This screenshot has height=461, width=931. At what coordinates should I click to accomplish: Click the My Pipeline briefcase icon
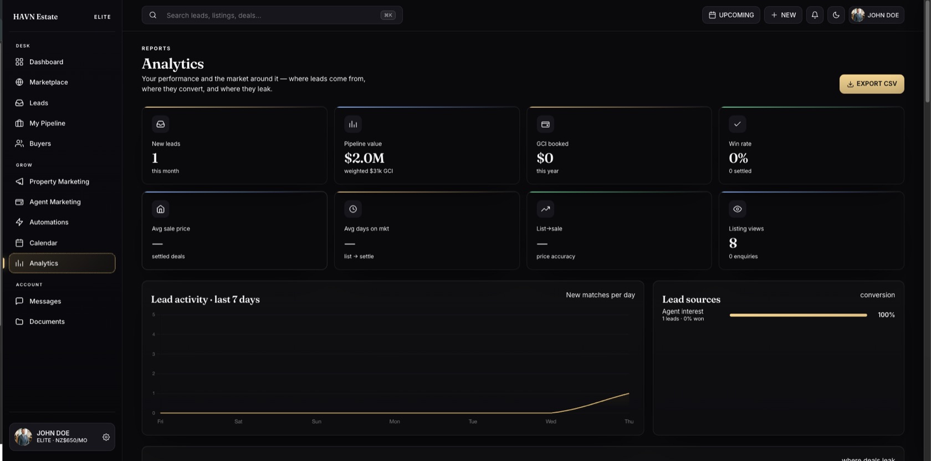tap(19, 123)
